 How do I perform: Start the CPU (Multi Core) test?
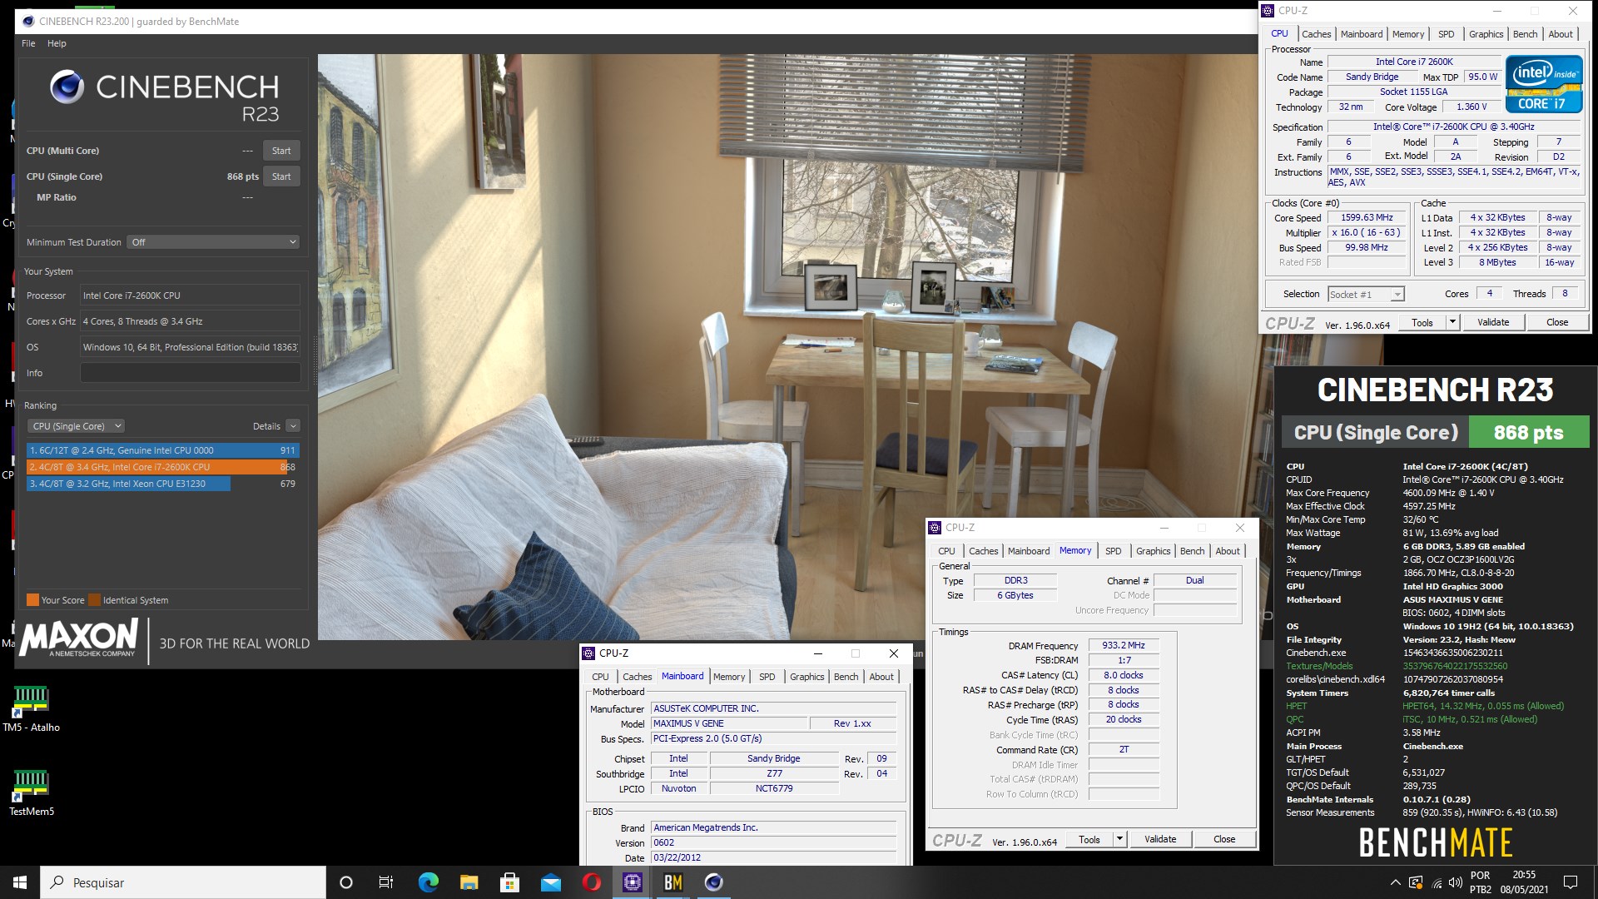coord(281,151)
